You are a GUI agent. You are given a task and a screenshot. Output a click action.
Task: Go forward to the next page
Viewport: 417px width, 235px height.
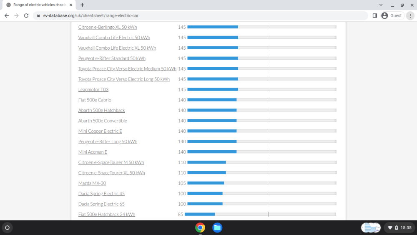[17, 16]
